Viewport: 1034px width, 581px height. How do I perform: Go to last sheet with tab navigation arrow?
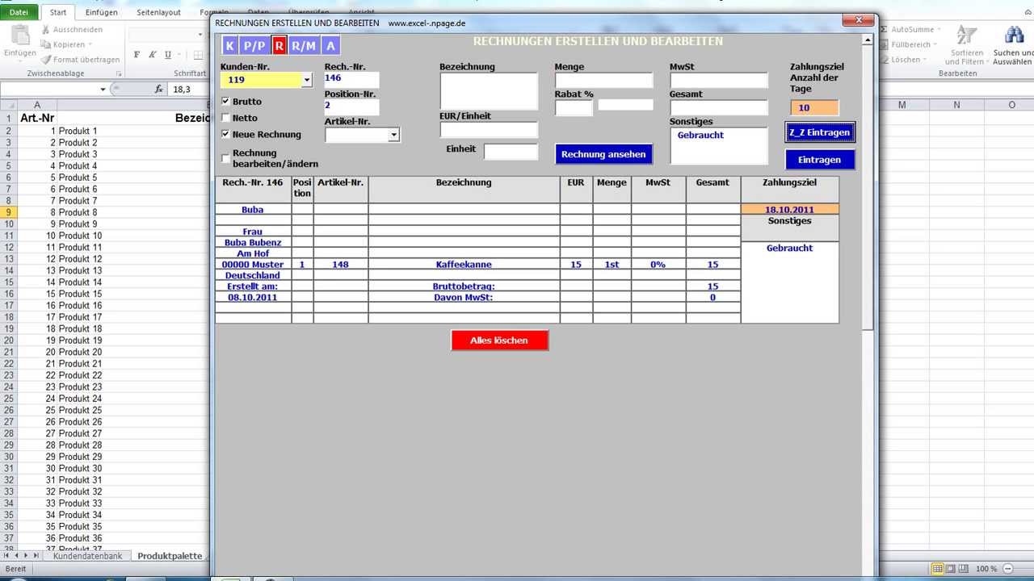click(36, 556)
